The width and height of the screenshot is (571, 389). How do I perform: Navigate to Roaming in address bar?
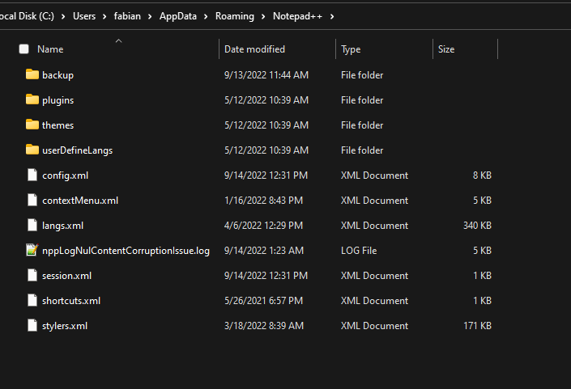[235, 16]
